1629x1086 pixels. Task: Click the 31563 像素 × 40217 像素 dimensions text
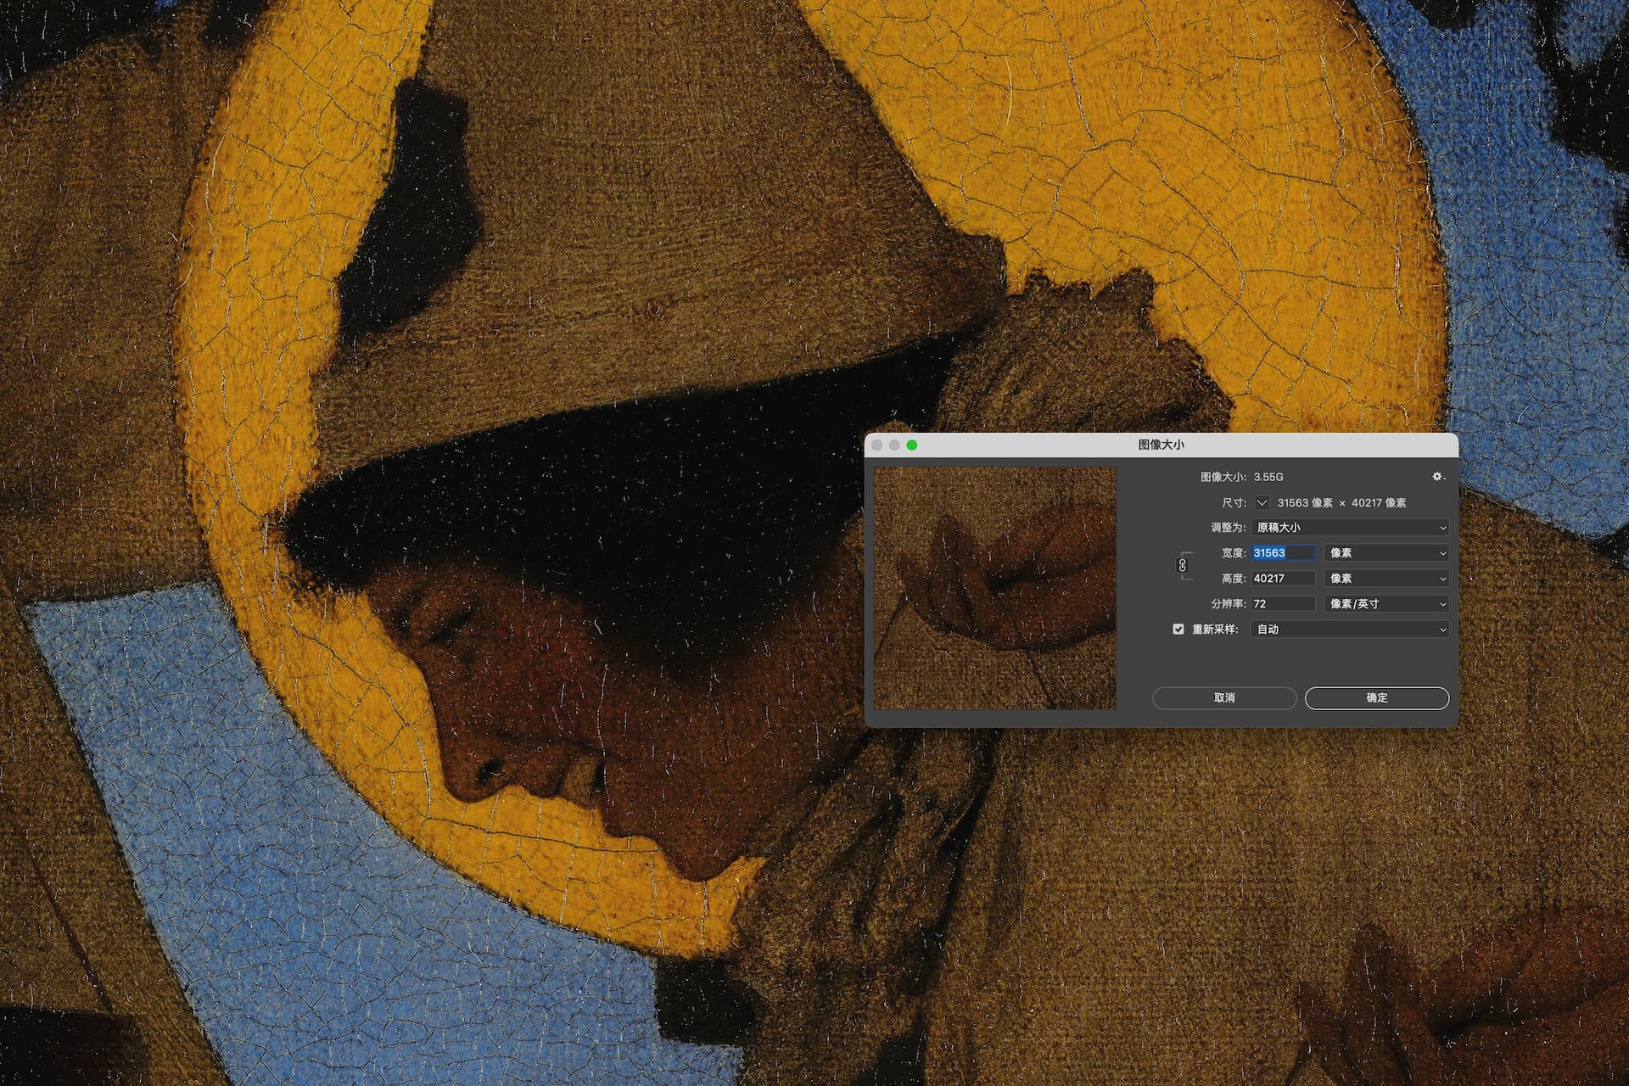tap(1341, 502)
